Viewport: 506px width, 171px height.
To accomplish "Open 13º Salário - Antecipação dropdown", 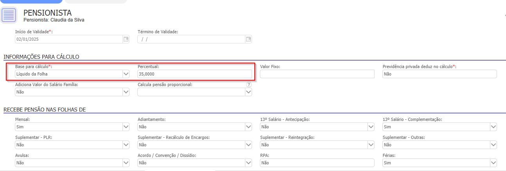I will click(371, 127).
